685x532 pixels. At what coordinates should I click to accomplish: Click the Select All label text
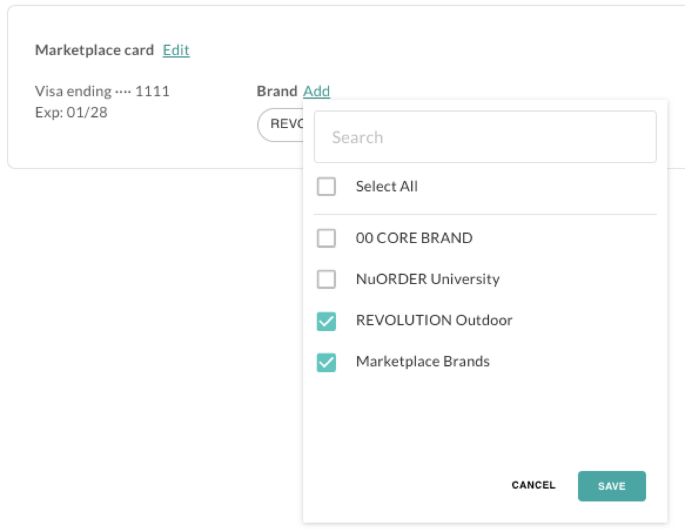coord(386,186)
